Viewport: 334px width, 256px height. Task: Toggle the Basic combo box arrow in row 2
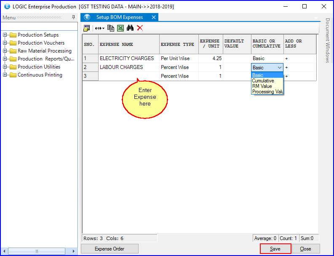tap(280, 68)
